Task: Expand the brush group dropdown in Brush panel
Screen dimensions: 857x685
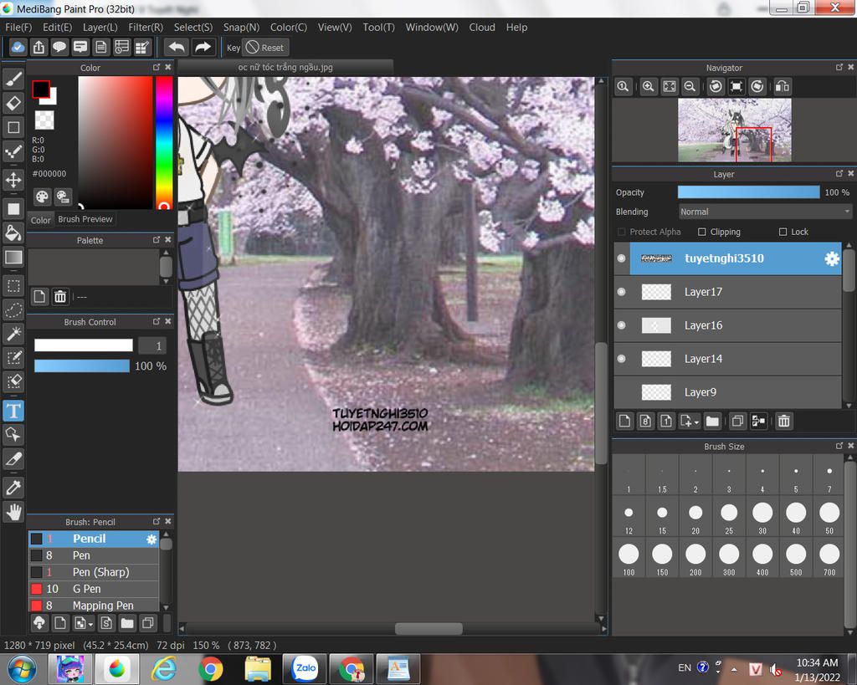Action: click(x=90, y=624)
